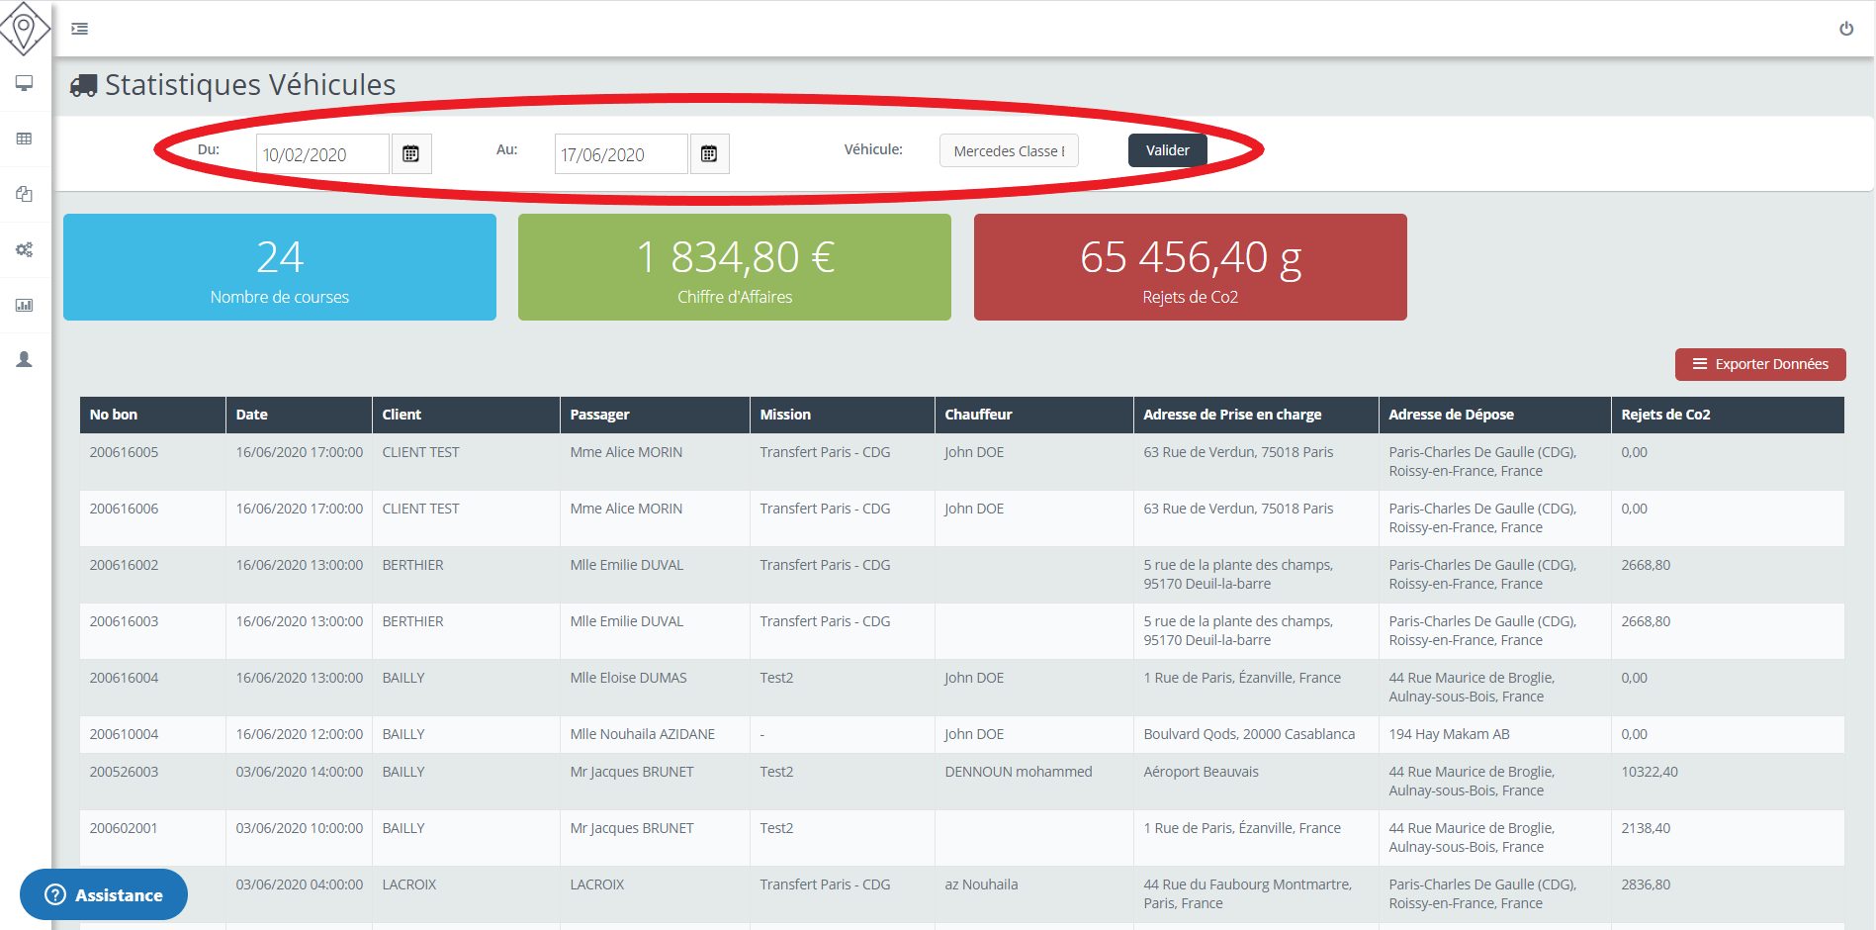This screenshot has height=930, width=1876.
Task: Open the documents copy sidebar icon
Action: click(25, 194)
